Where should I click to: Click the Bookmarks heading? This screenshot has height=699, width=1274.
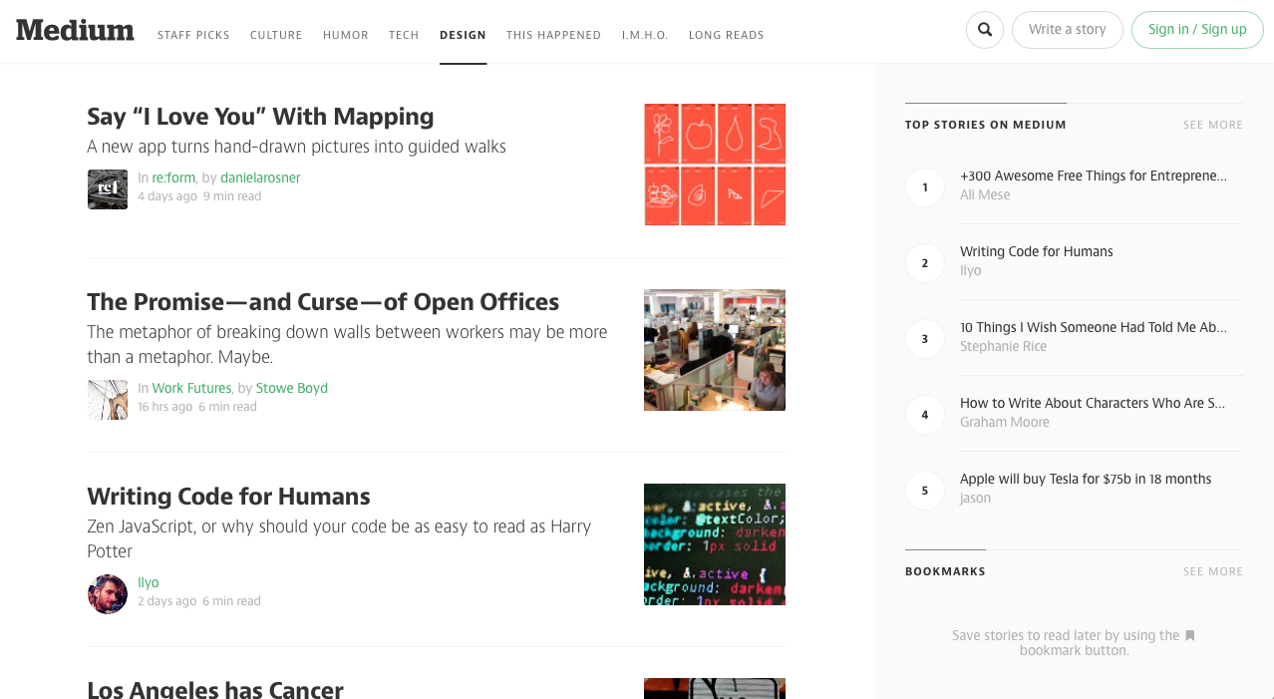pos(945,571)
